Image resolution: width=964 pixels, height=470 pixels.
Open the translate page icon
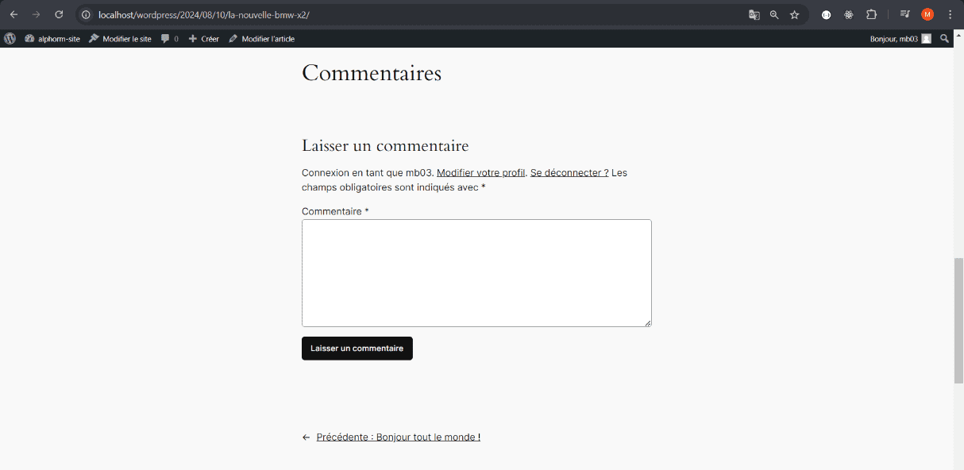(754, 14)
